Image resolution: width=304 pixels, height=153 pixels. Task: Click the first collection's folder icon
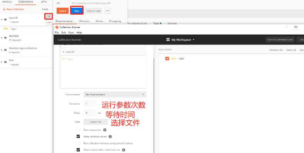(x=5, y=19)
